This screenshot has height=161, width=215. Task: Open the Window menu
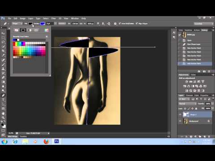[x=75, y=18]
